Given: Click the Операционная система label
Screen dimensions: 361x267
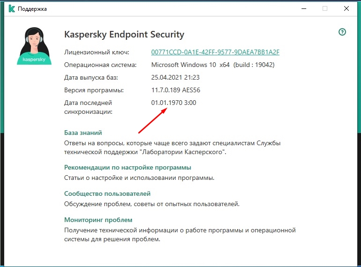Looking at the screenshot, I should click(x=100, y=65).
